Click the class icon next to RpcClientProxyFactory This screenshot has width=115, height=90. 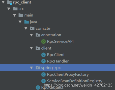[x=43, y=74]
